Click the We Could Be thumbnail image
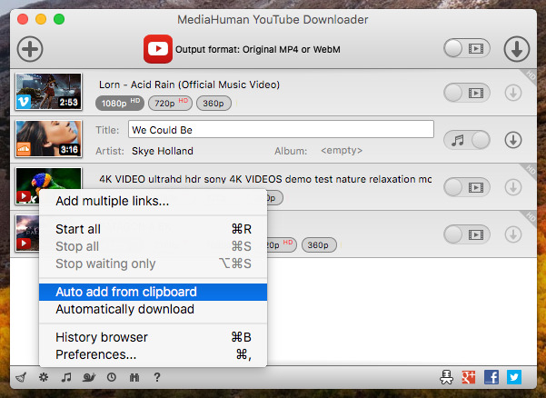Image resolution: width=546 pixels, height=398 pixels. coord(49,139)
